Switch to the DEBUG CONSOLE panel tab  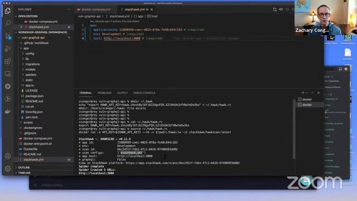click(x=144, y=93)
